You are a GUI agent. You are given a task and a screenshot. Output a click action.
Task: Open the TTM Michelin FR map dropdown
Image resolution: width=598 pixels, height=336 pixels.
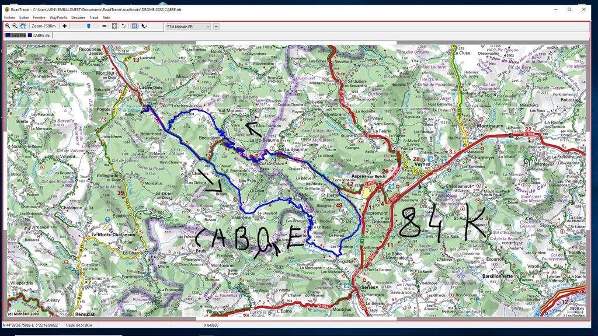(188, 27)
